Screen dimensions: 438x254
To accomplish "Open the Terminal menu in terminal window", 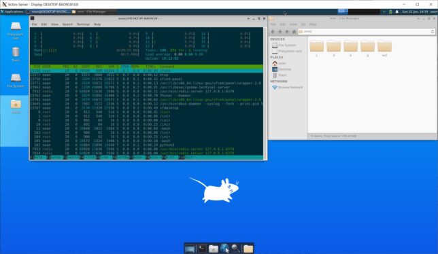I will pos(83,24).
